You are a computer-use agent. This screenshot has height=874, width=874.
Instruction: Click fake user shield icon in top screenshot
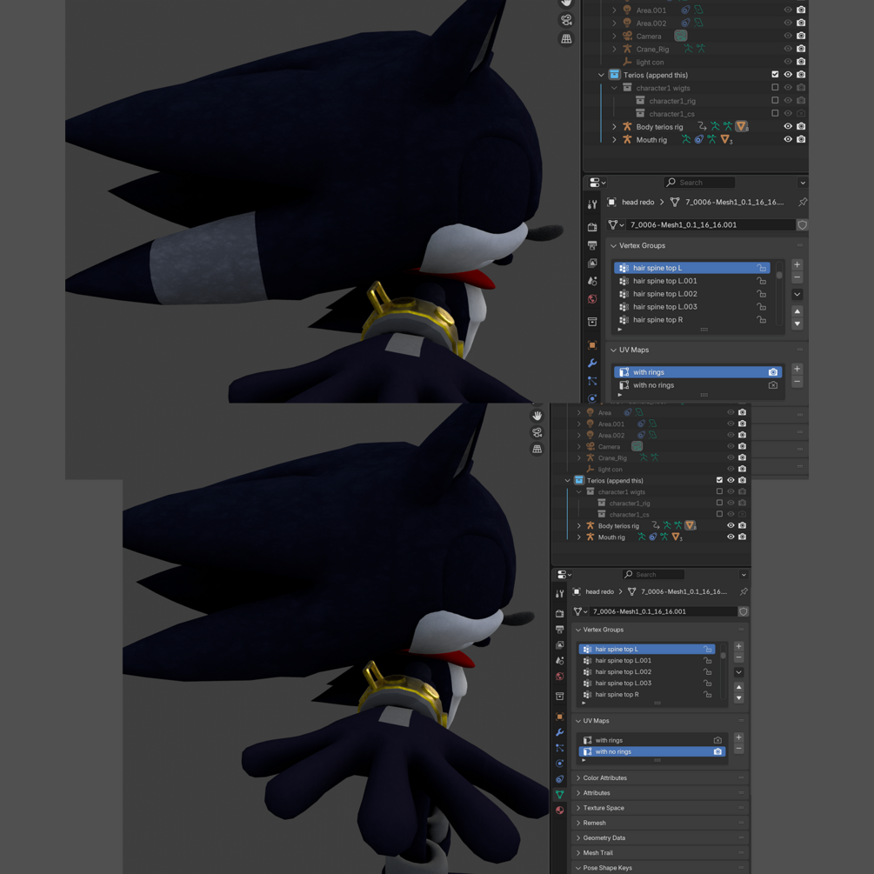(802, 224)
